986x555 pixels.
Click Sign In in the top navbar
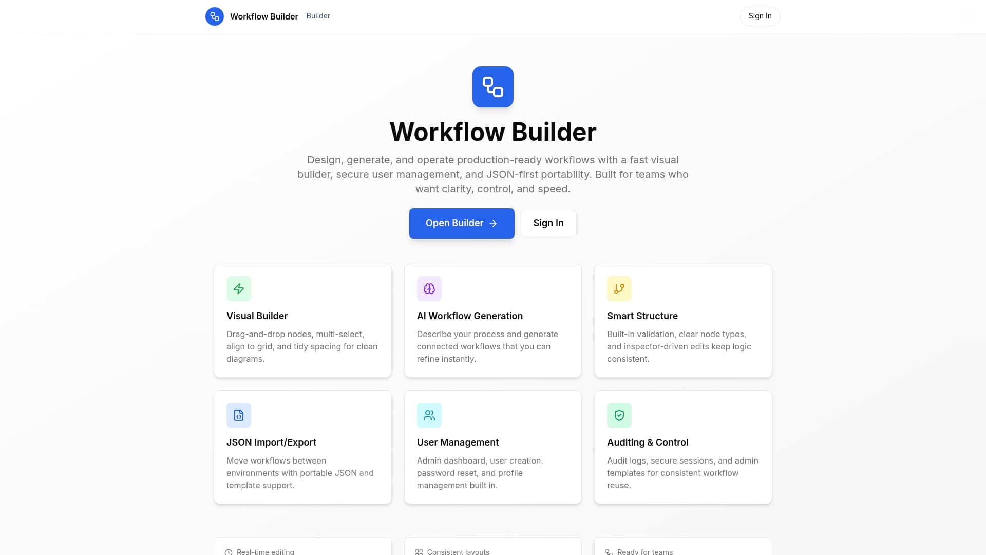coord(760,16)
